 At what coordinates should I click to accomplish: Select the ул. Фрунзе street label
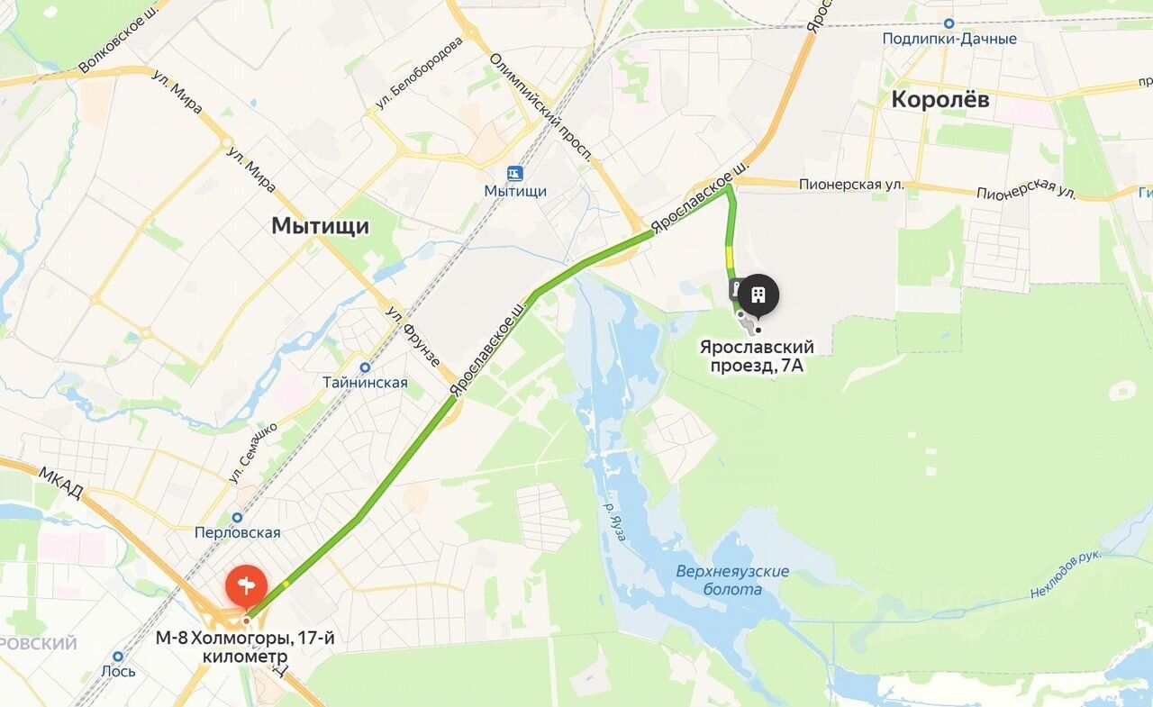pyautogui.click(x=413, y=337)
